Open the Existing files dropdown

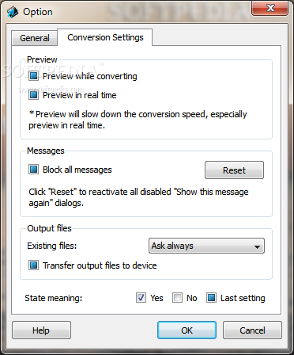point(206,246)
